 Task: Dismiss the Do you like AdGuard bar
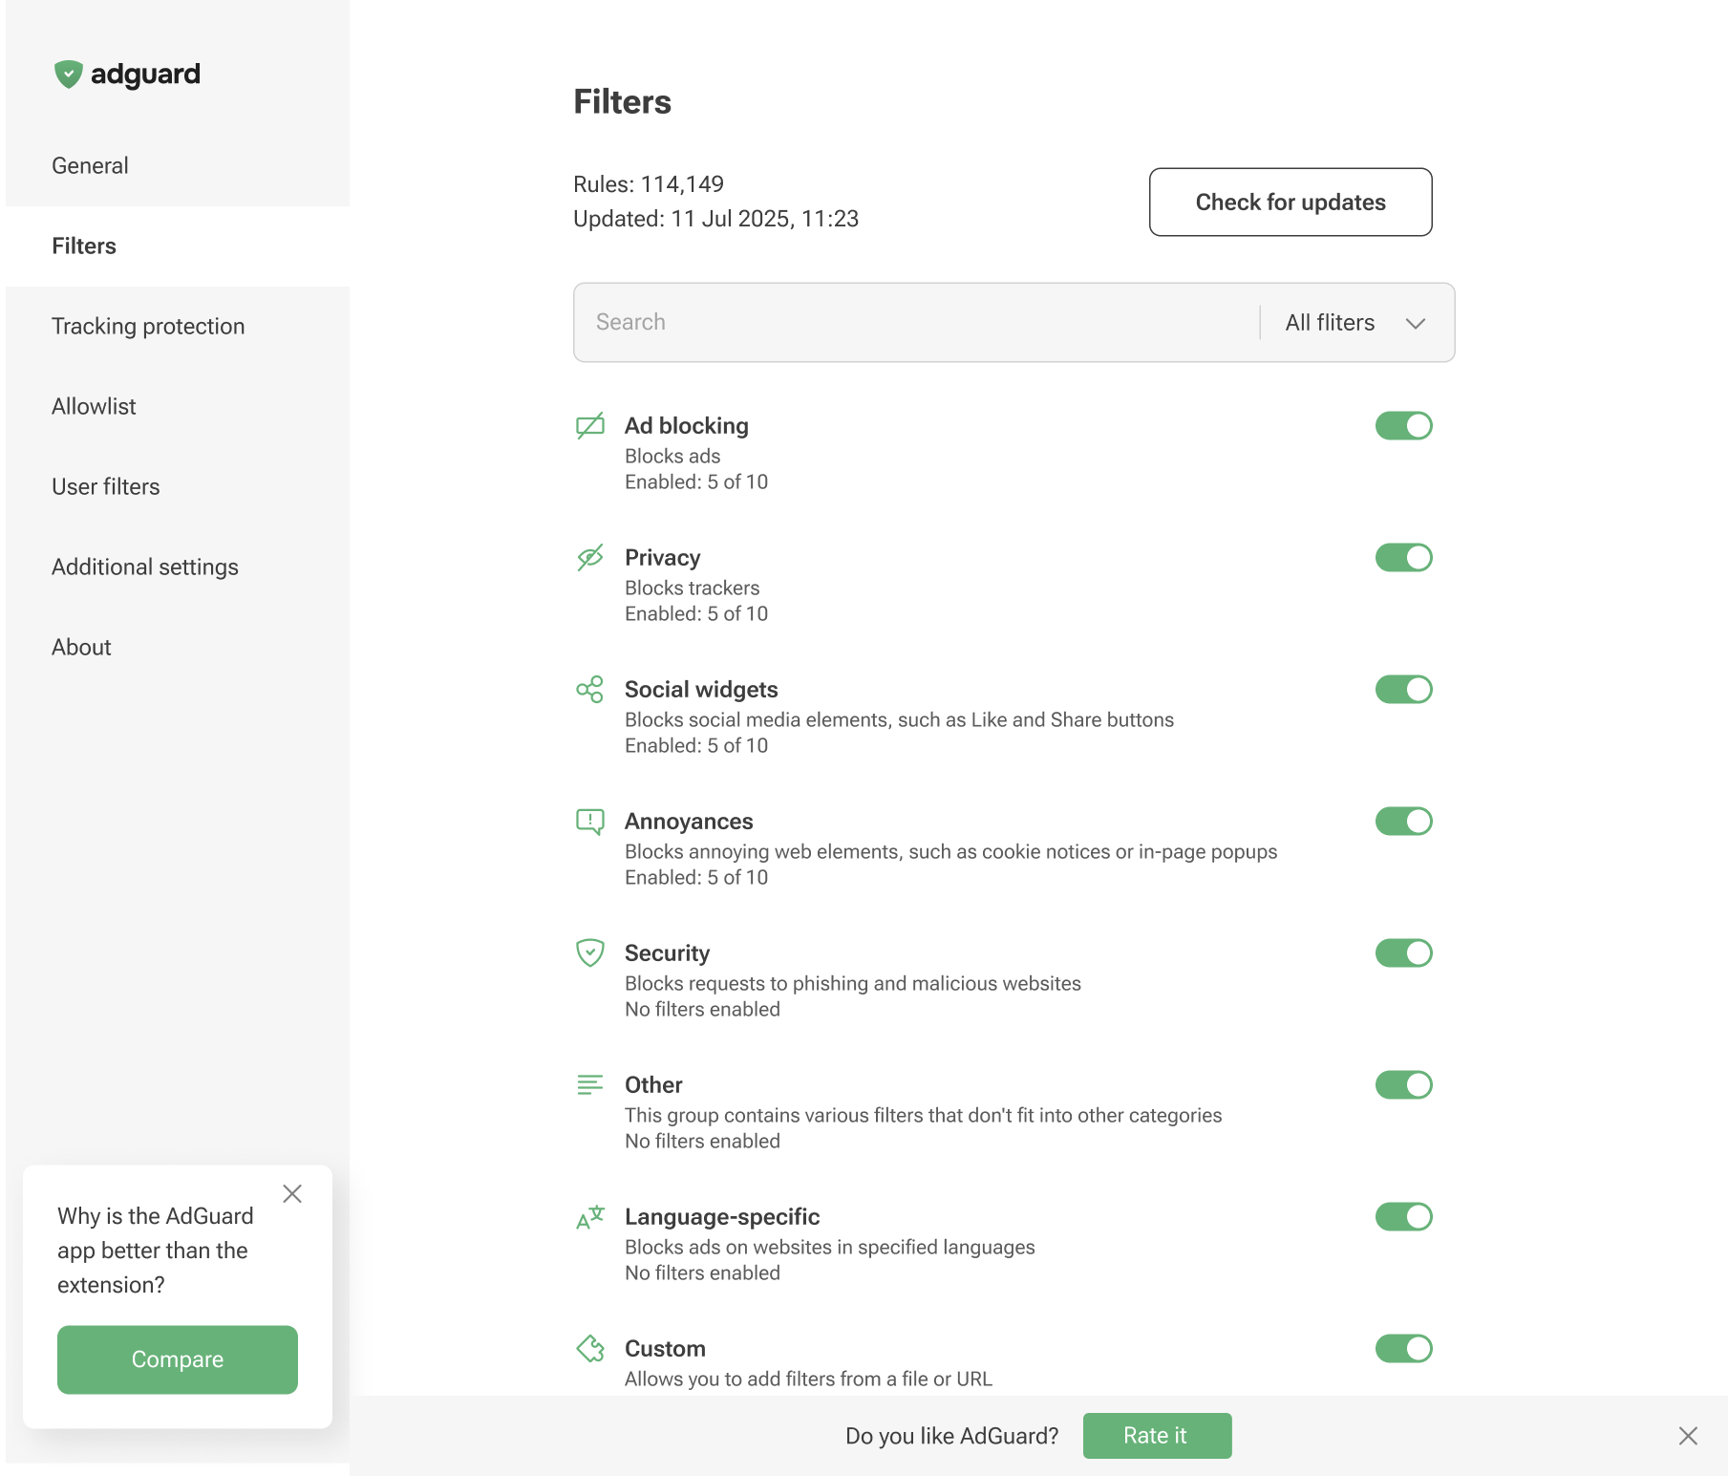[x=1688, y=1436]
